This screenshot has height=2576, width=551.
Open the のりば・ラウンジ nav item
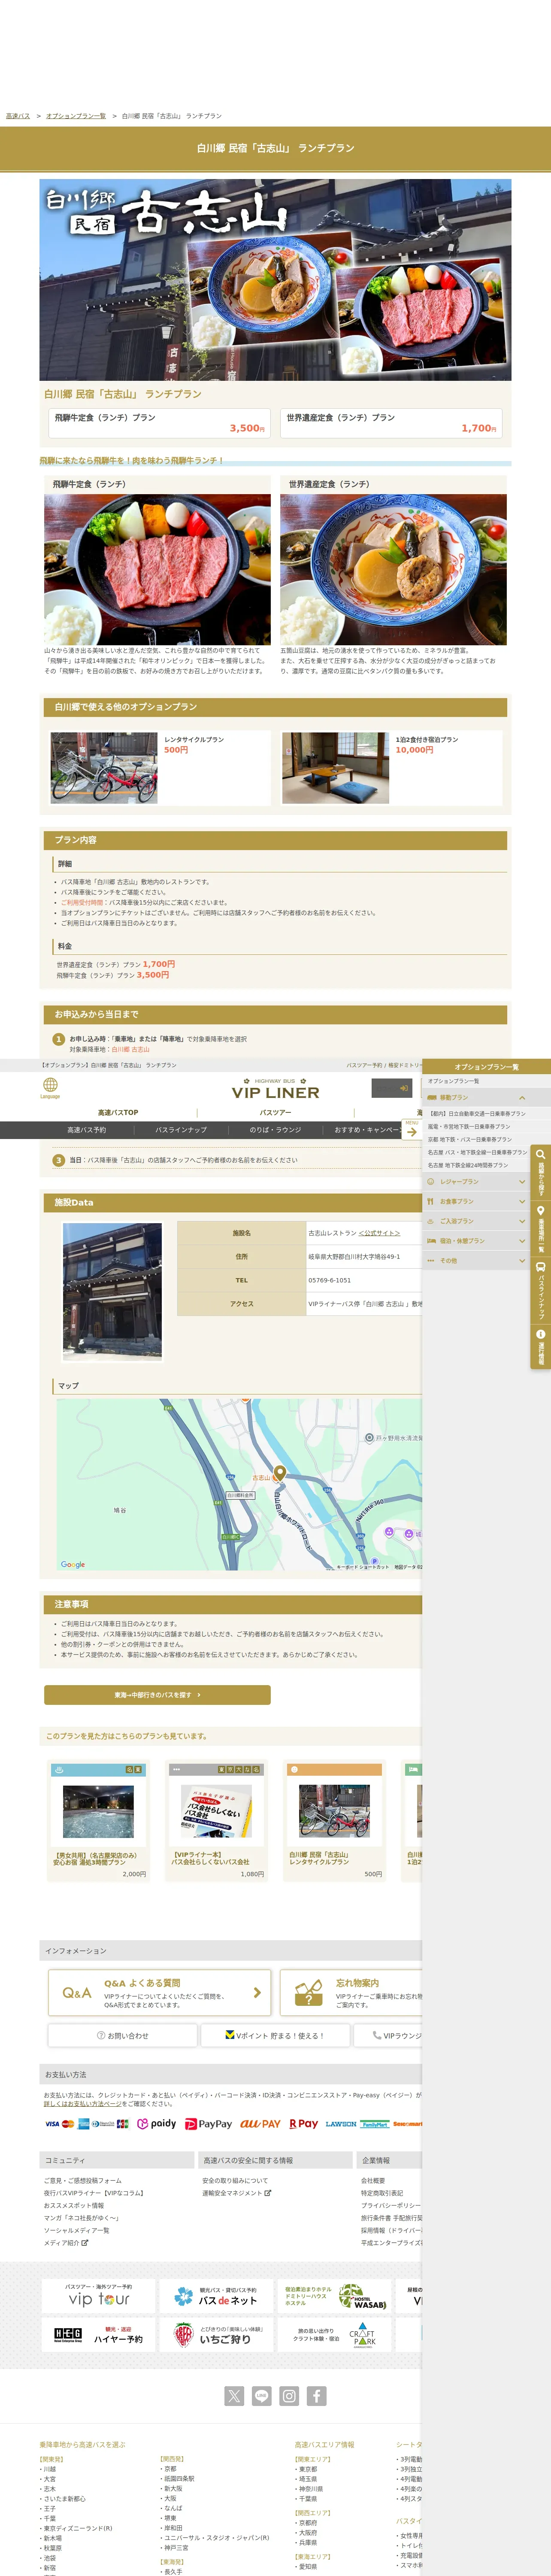tap(276, 1130)
